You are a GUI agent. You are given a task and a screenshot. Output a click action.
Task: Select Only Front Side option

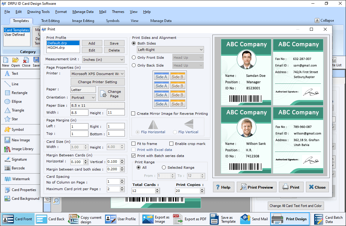pos(134,58)
